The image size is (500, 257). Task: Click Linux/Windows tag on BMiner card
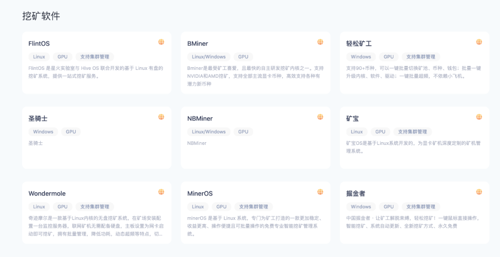pyautogui.click(x=209, y=57)
